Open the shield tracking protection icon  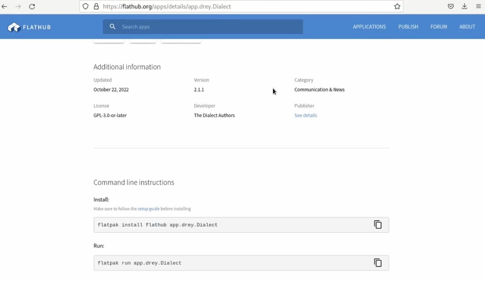pyautogui.click(x=86, y=7)
